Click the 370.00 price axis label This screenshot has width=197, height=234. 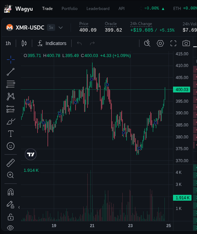point(182,161)
